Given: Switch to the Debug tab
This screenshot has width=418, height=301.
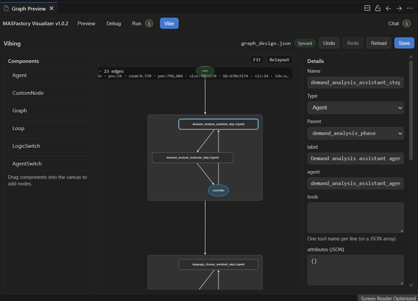Looking at the screenshot, I should pyautogui.click(x=114, y=24).
